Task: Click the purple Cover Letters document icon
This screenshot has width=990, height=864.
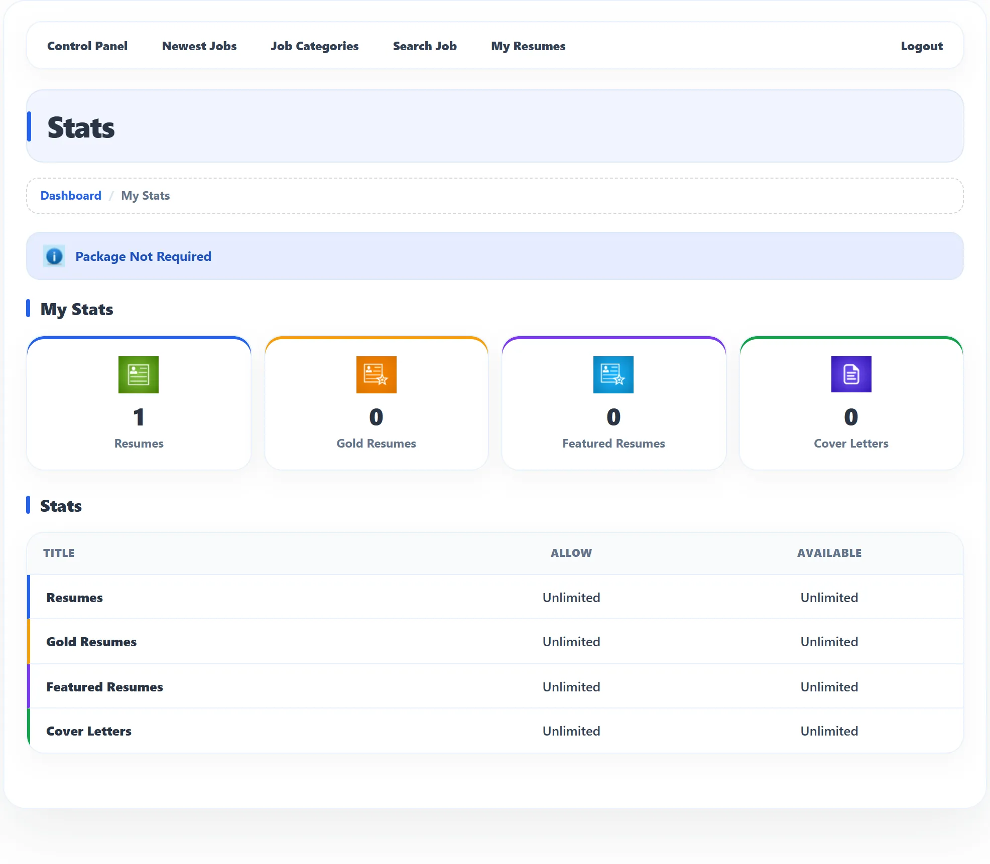Action: pos(851,374)
